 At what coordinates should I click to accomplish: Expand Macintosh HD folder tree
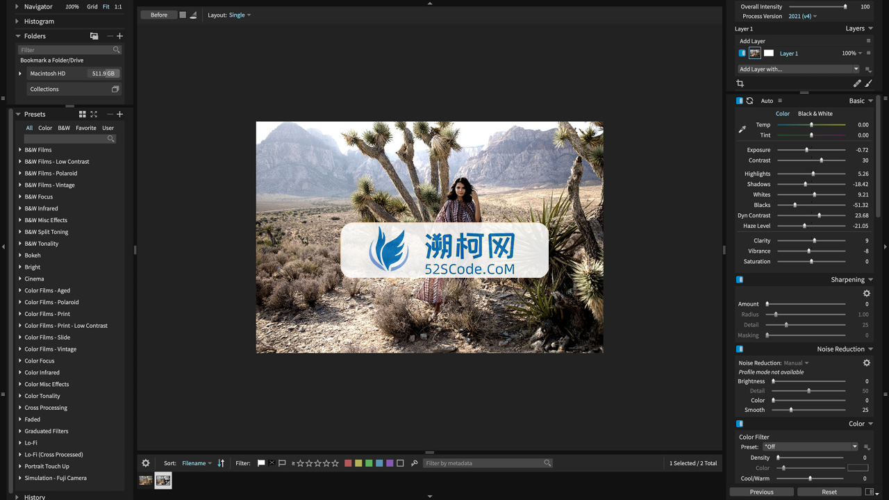point(20,74)
